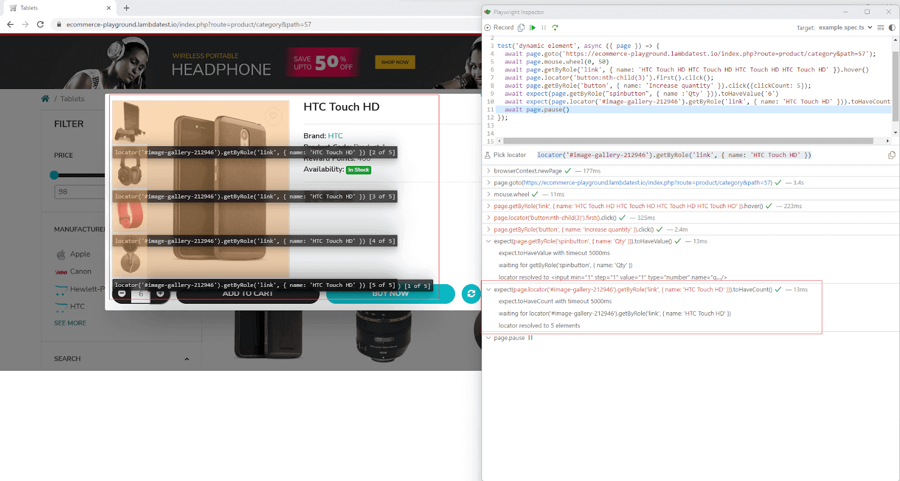Toggle the dark/light theme icon
Viewport: 900px width, 481px height.
pyautogui.click(x=892, y=28)
